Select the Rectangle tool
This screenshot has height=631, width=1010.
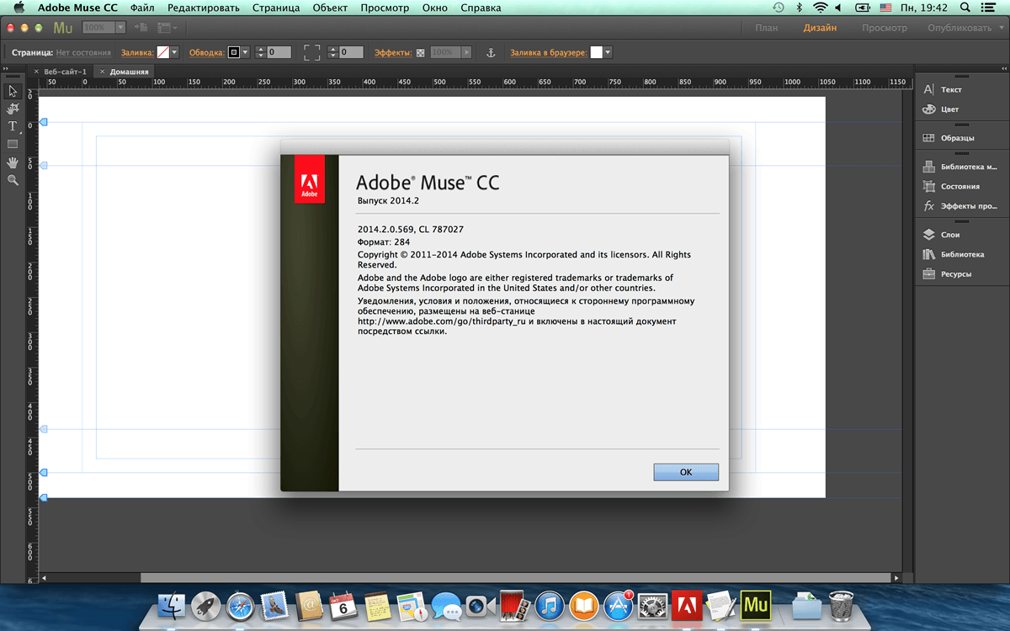pos(13,144)
